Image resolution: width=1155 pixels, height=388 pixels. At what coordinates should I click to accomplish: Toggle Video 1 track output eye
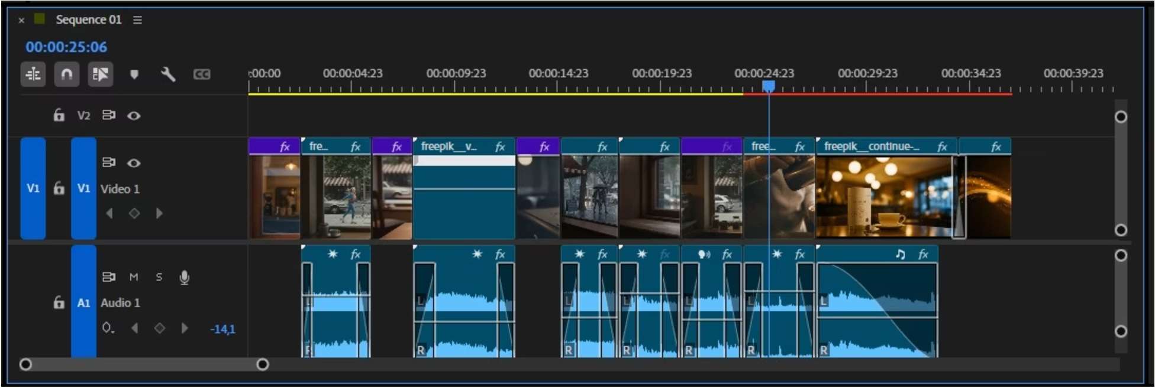tap(134, 163)
